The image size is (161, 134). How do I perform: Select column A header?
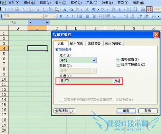click(18, 28)
